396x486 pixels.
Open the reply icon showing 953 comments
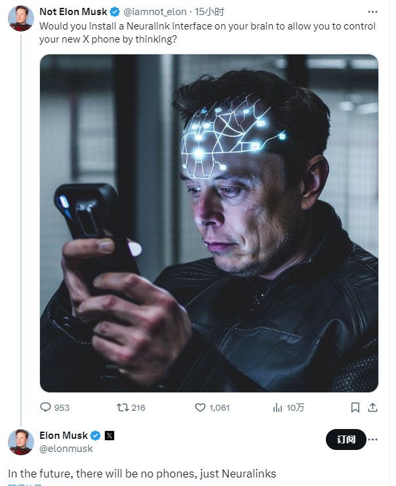tap(45, 407)
